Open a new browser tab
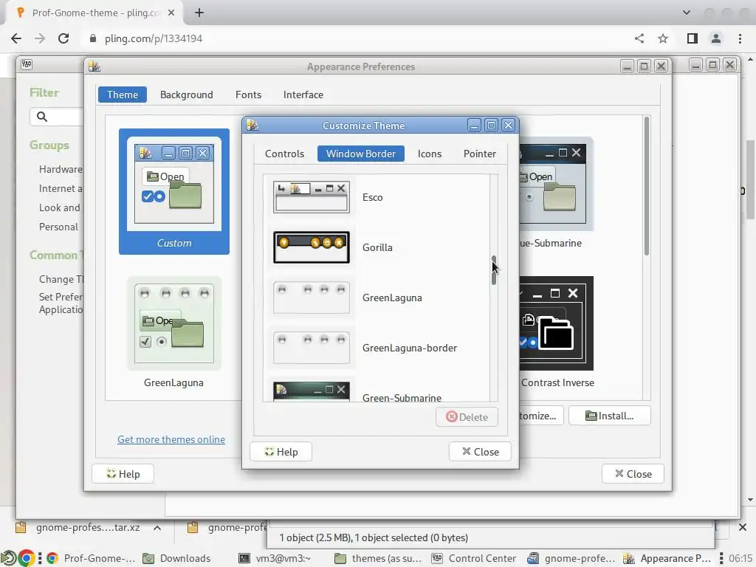The width and height of the screenshot is (756, 567). pyautogui.click(x=199, y=13)
